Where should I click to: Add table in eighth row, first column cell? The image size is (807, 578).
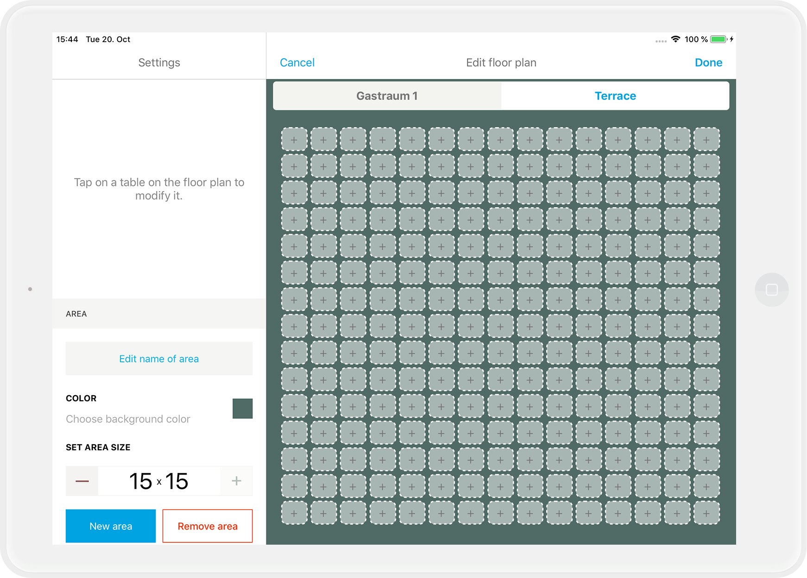[x=294, y=326]
